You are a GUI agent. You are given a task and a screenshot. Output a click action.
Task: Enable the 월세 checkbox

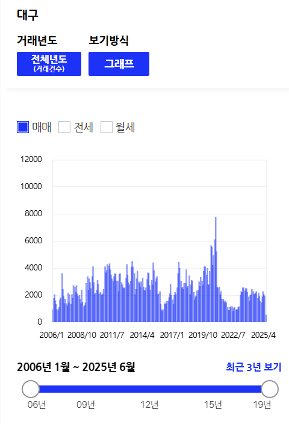[x=106, y=127]
